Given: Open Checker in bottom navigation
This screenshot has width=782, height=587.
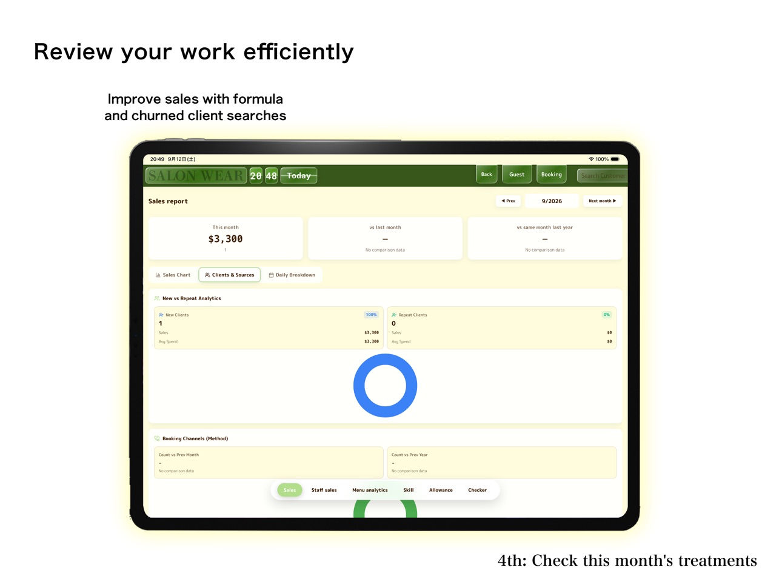Looking at the screenshot, I should click(477, 490).
